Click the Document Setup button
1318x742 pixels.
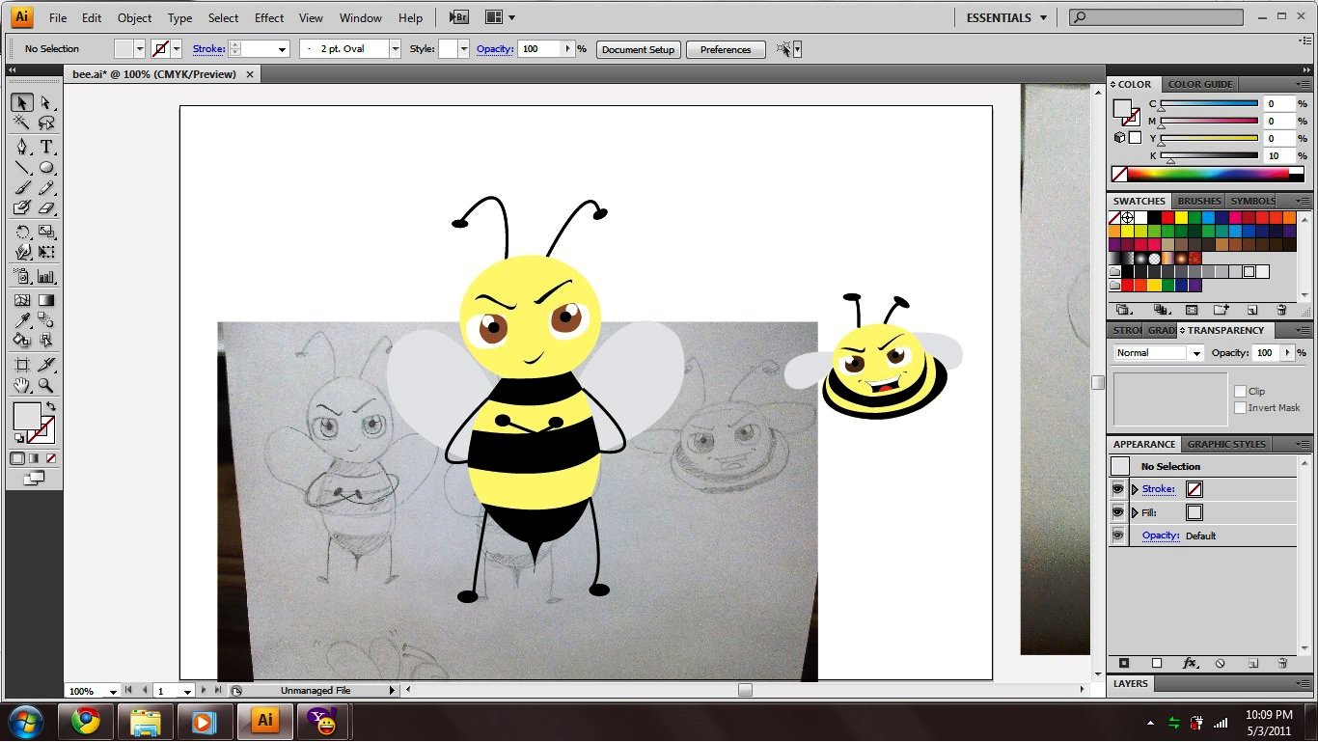point(638,49)
